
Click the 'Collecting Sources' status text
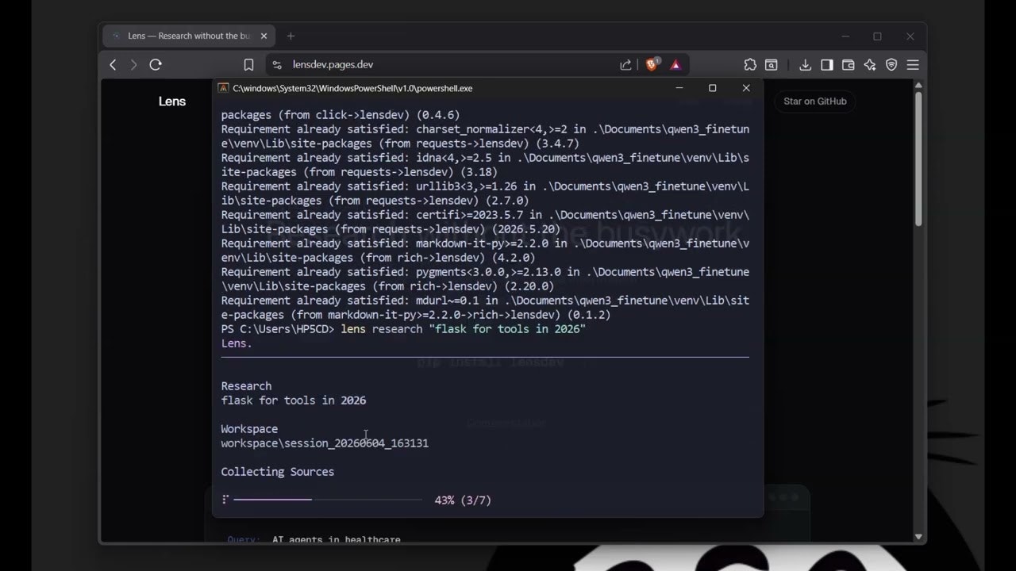(x=278, y=472)
